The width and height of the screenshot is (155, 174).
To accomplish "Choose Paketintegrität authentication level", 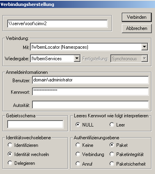I will (127, 154).
